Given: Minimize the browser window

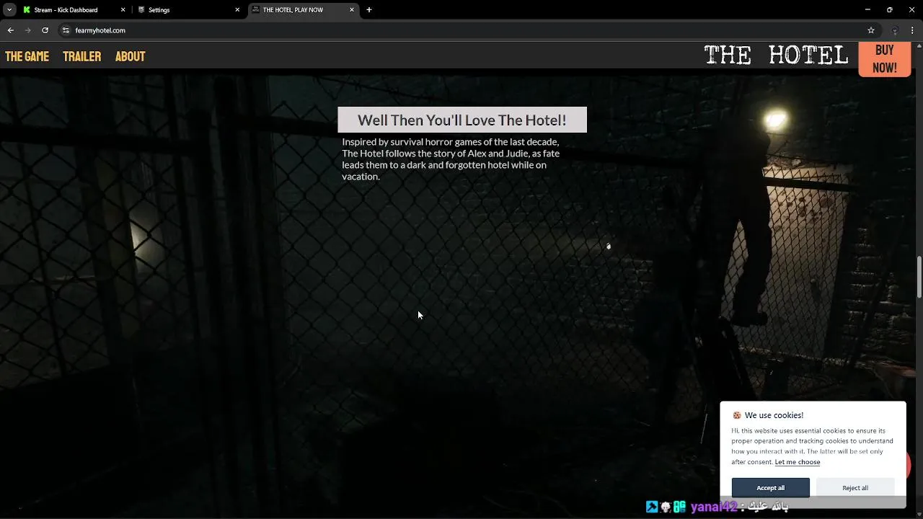Looking at the screenshot, I should pos(867,10).
